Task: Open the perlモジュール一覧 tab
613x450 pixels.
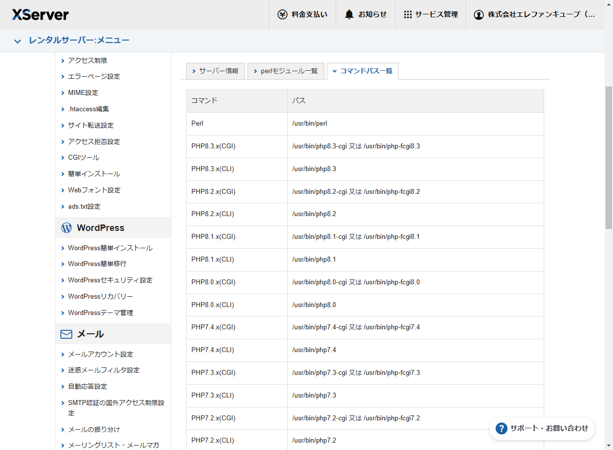Action: pos(286,71)
